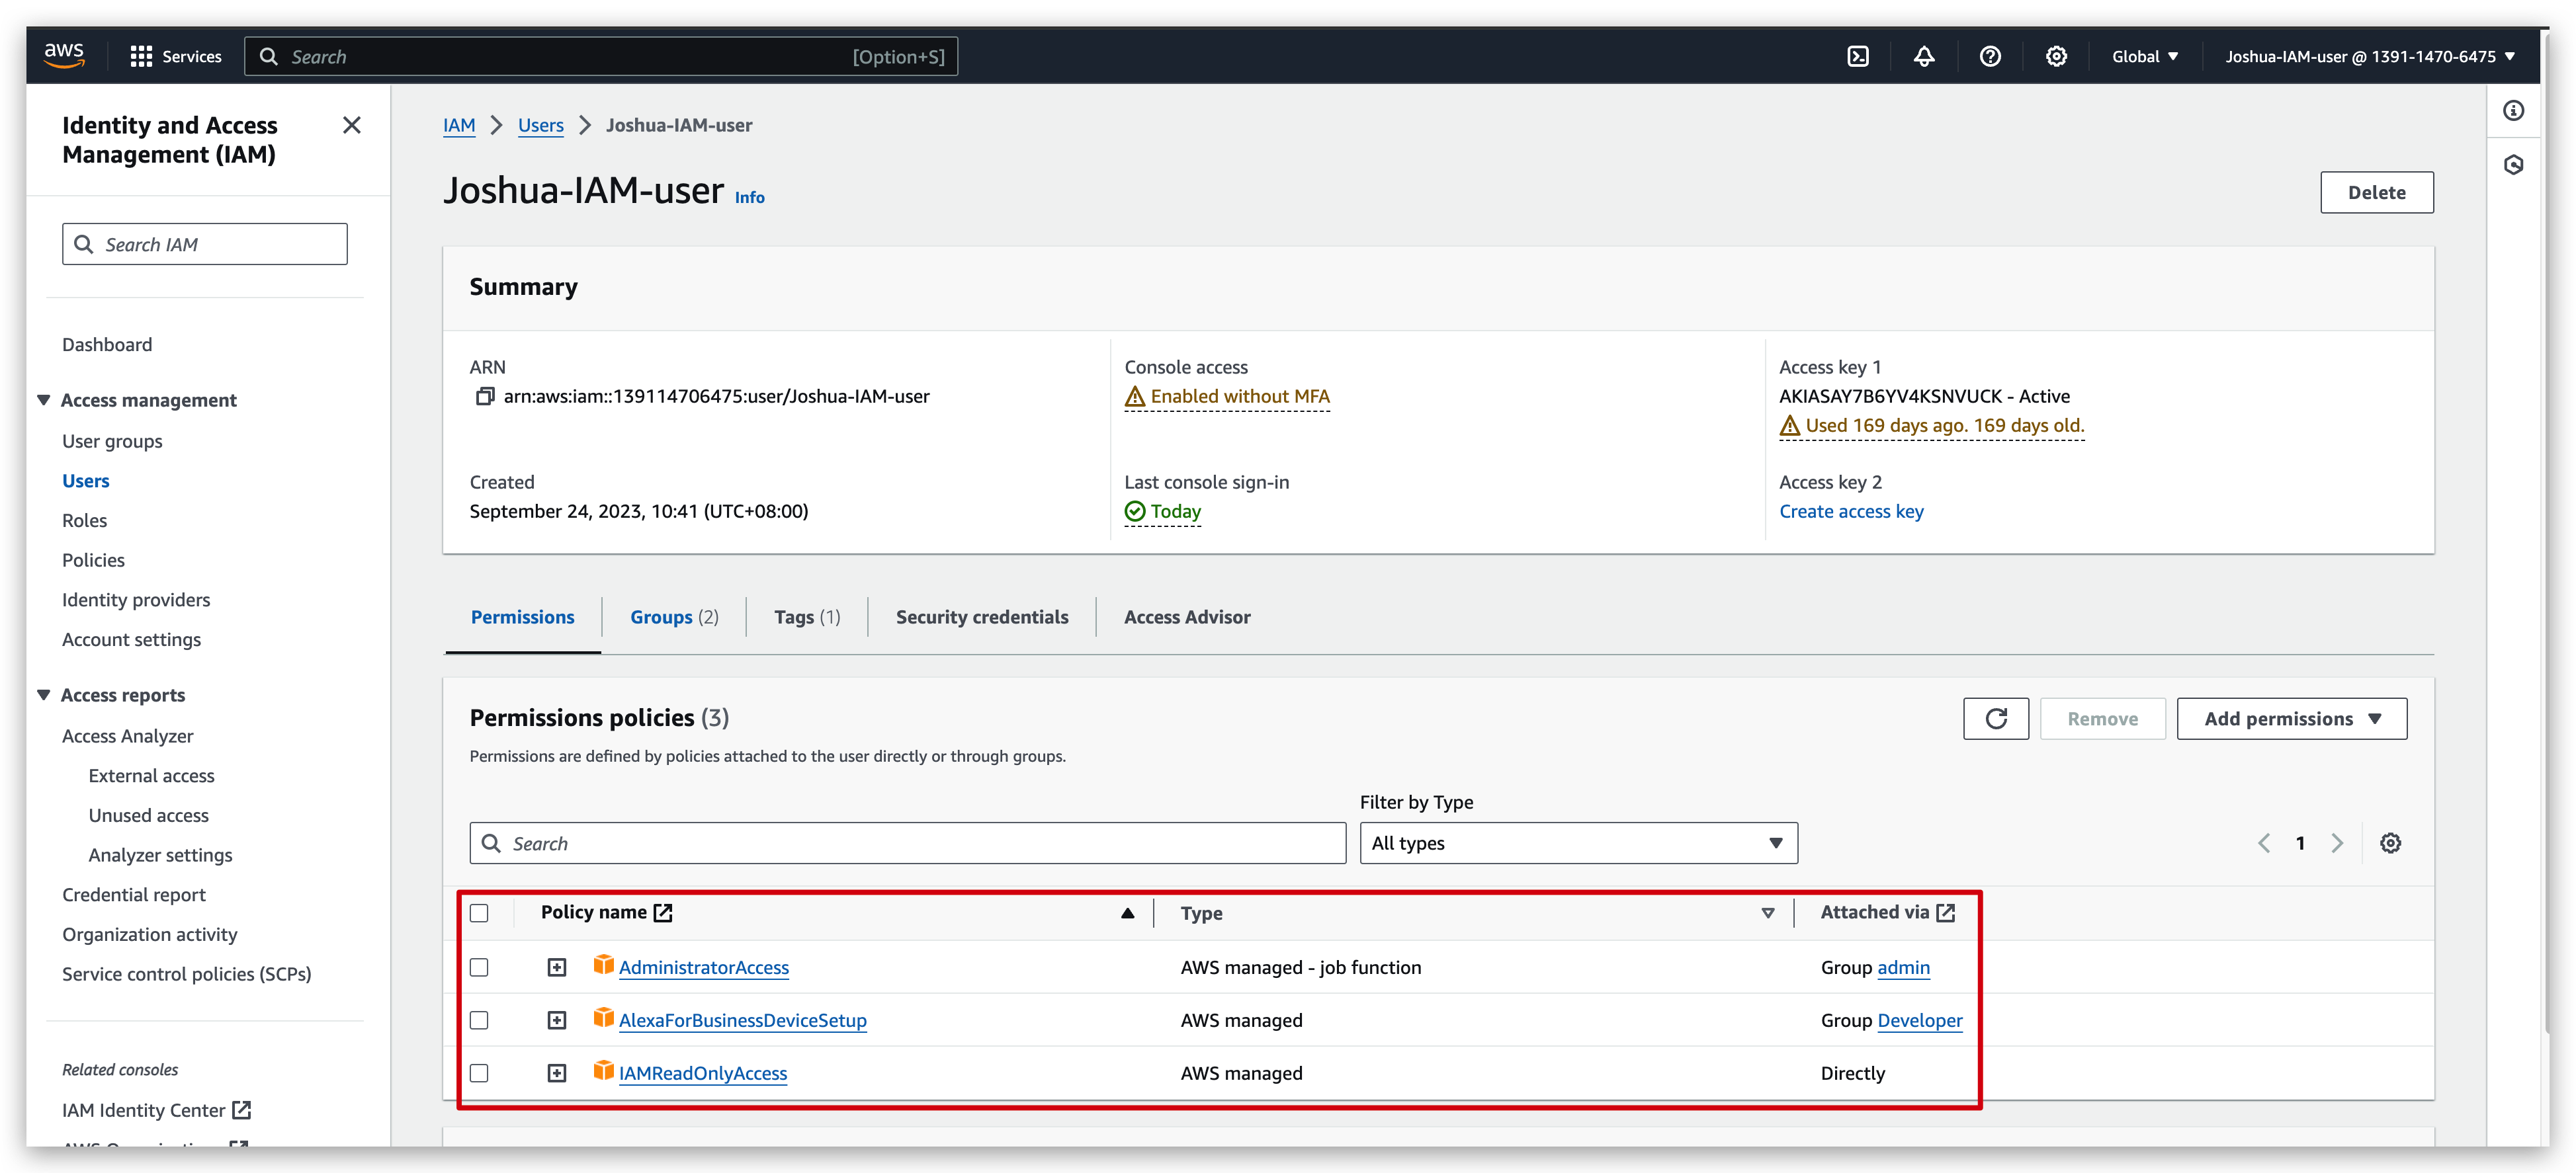
Task: Check the IAMReadOnlyAccess policy checkbox
Action: [x=479, y=1073]
